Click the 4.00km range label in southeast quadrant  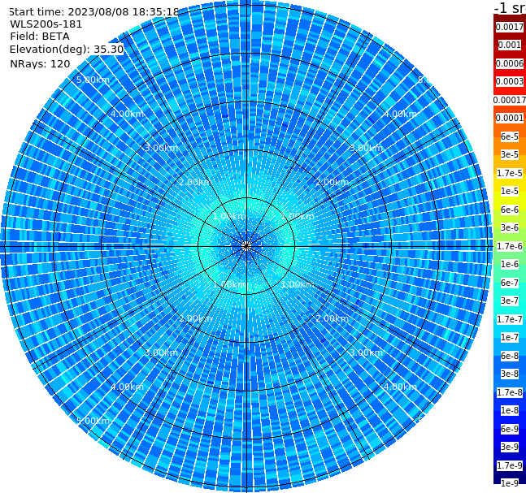pyautogui.click(x=400, y=387)
